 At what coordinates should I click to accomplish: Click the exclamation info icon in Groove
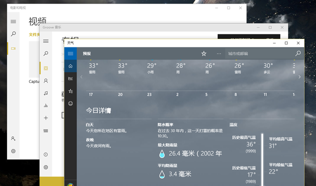coord(46,154)
